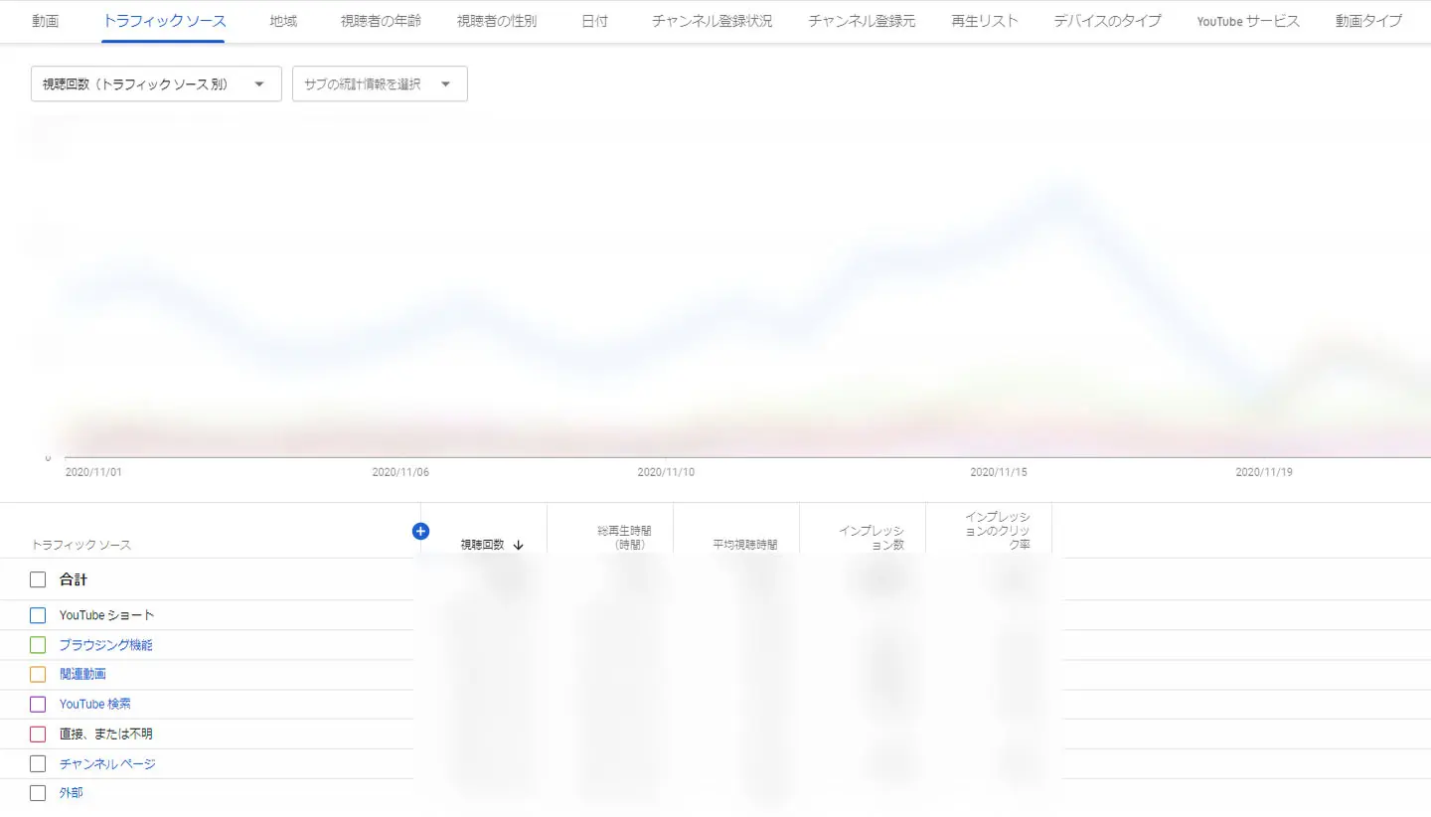Viewport: 1431px width, 817px height.
Task: Switch to the 再生リスト tab
Action: tap(985, 21)
